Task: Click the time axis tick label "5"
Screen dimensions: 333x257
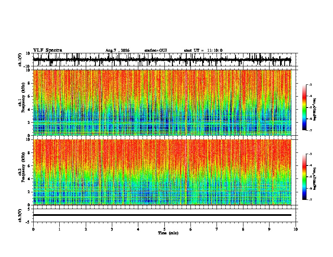Action: [x=164, y=229]
